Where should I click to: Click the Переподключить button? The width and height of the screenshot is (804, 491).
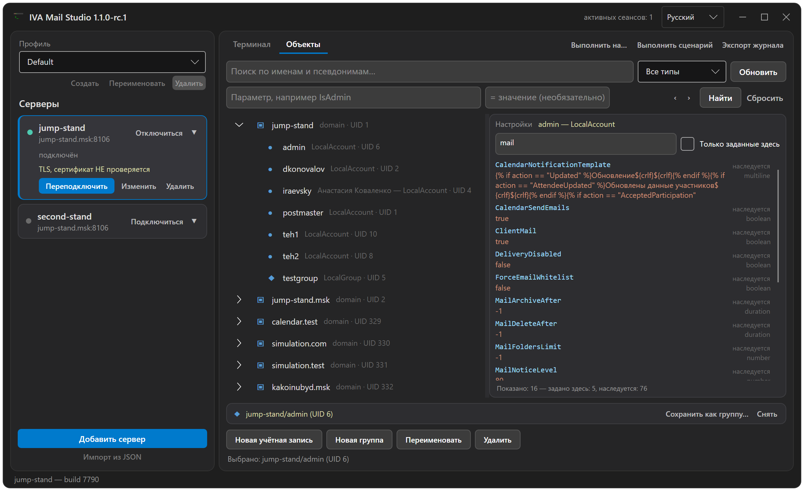[x=77, y=186]
